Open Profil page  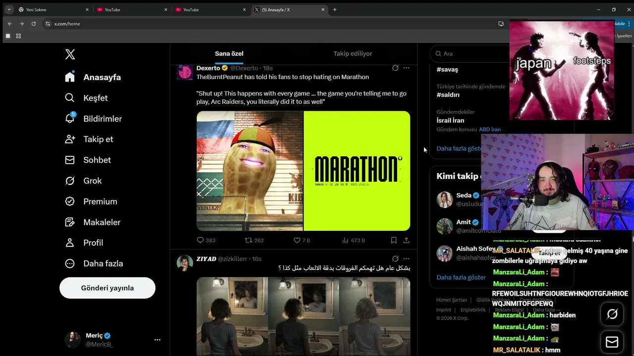coord(84,243)
